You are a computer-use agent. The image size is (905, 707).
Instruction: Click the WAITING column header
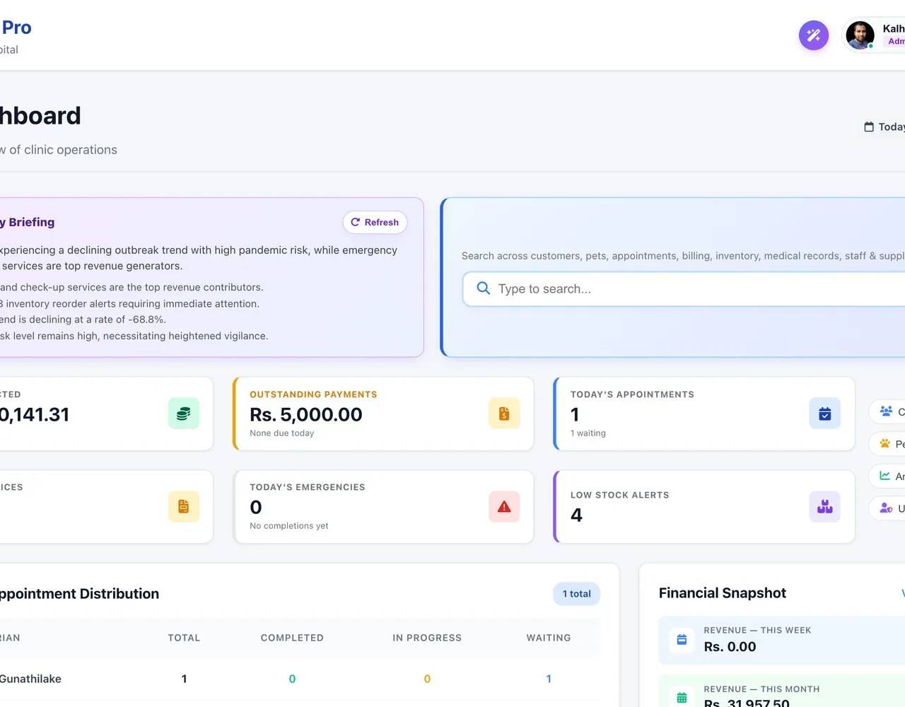[x=549, y=638]
